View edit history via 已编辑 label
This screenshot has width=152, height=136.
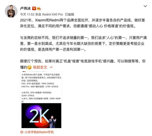click(70, 15)
